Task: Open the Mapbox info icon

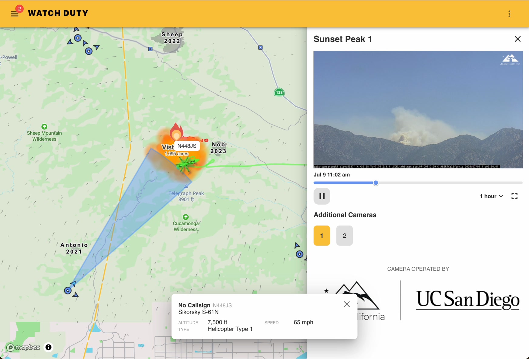Action: click(x=48, y=347)
